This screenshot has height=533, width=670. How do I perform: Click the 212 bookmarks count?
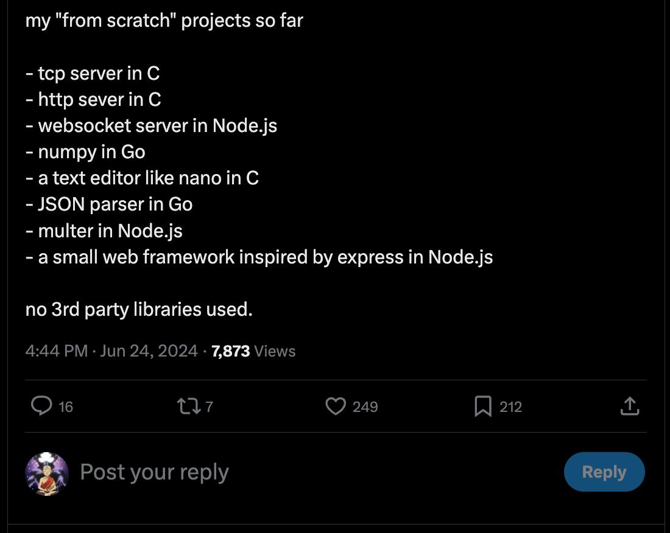click(512, 407)
